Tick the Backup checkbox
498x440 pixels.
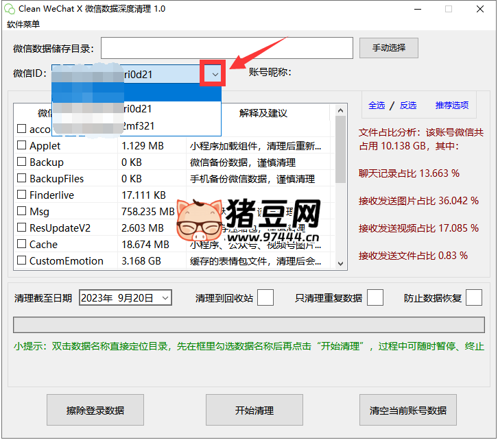point(21,162)
